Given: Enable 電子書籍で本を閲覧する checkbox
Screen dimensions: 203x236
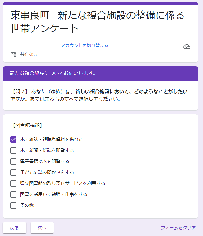Looking at the screenshot, I should pyautogui.click(x=13, y=162).
